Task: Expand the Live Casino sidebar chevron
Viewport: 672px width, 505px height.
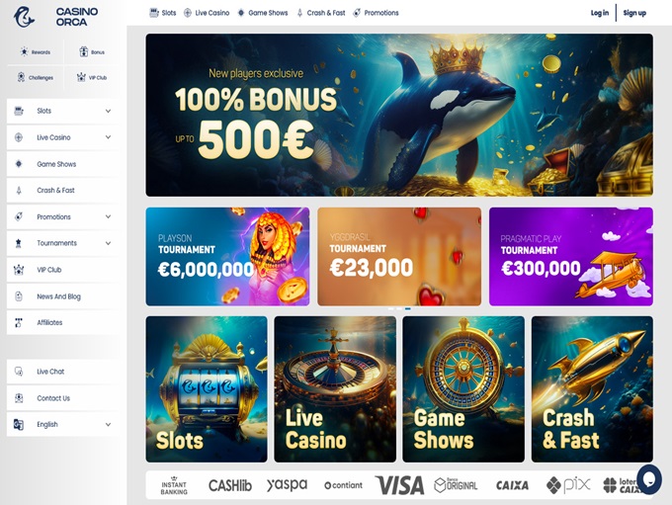Action: pyautogui.click(x=108, y=137)
